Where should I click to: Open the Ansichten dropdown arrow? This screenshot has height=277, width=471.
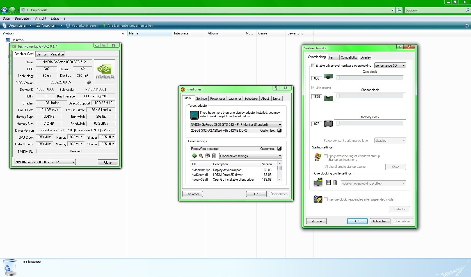point(61,25)
